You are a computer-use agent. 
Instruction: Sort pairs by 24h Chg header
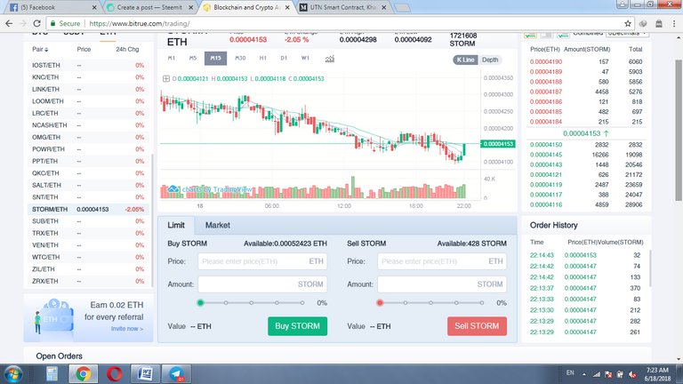[x=127, y=50]
